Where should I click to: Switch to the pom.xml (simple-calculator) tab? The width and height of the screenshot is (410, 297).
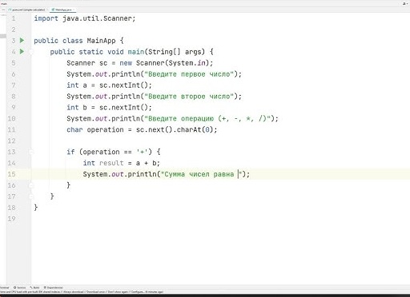(28, 10)
